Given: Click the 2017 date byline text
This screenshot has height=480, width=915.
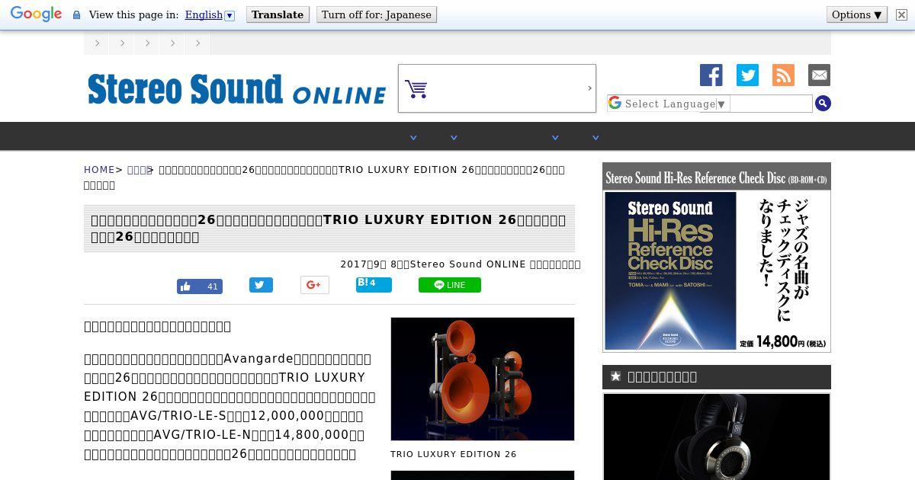Looking at the screenshot, I should (x=461, y=264).
